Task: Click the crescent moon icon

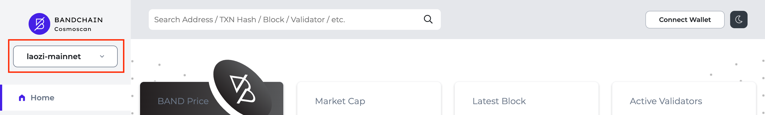Action: pos(739,20)
